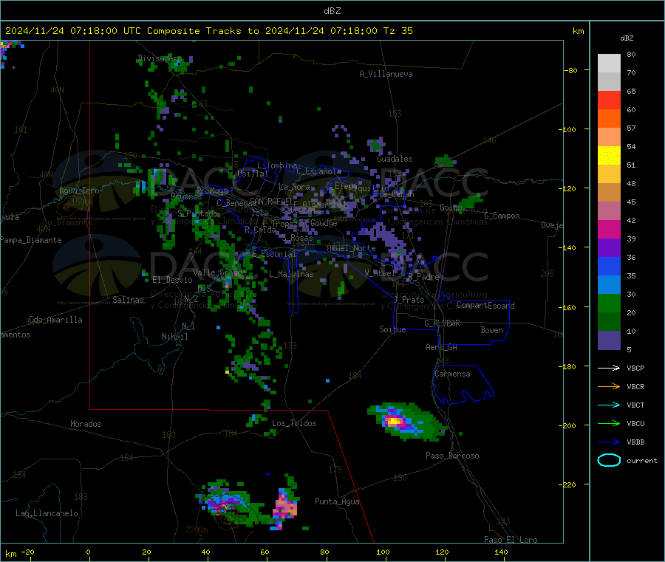Click the 'R_Padre' map label
The image size is (665, 562).
[x=423, y=277]
